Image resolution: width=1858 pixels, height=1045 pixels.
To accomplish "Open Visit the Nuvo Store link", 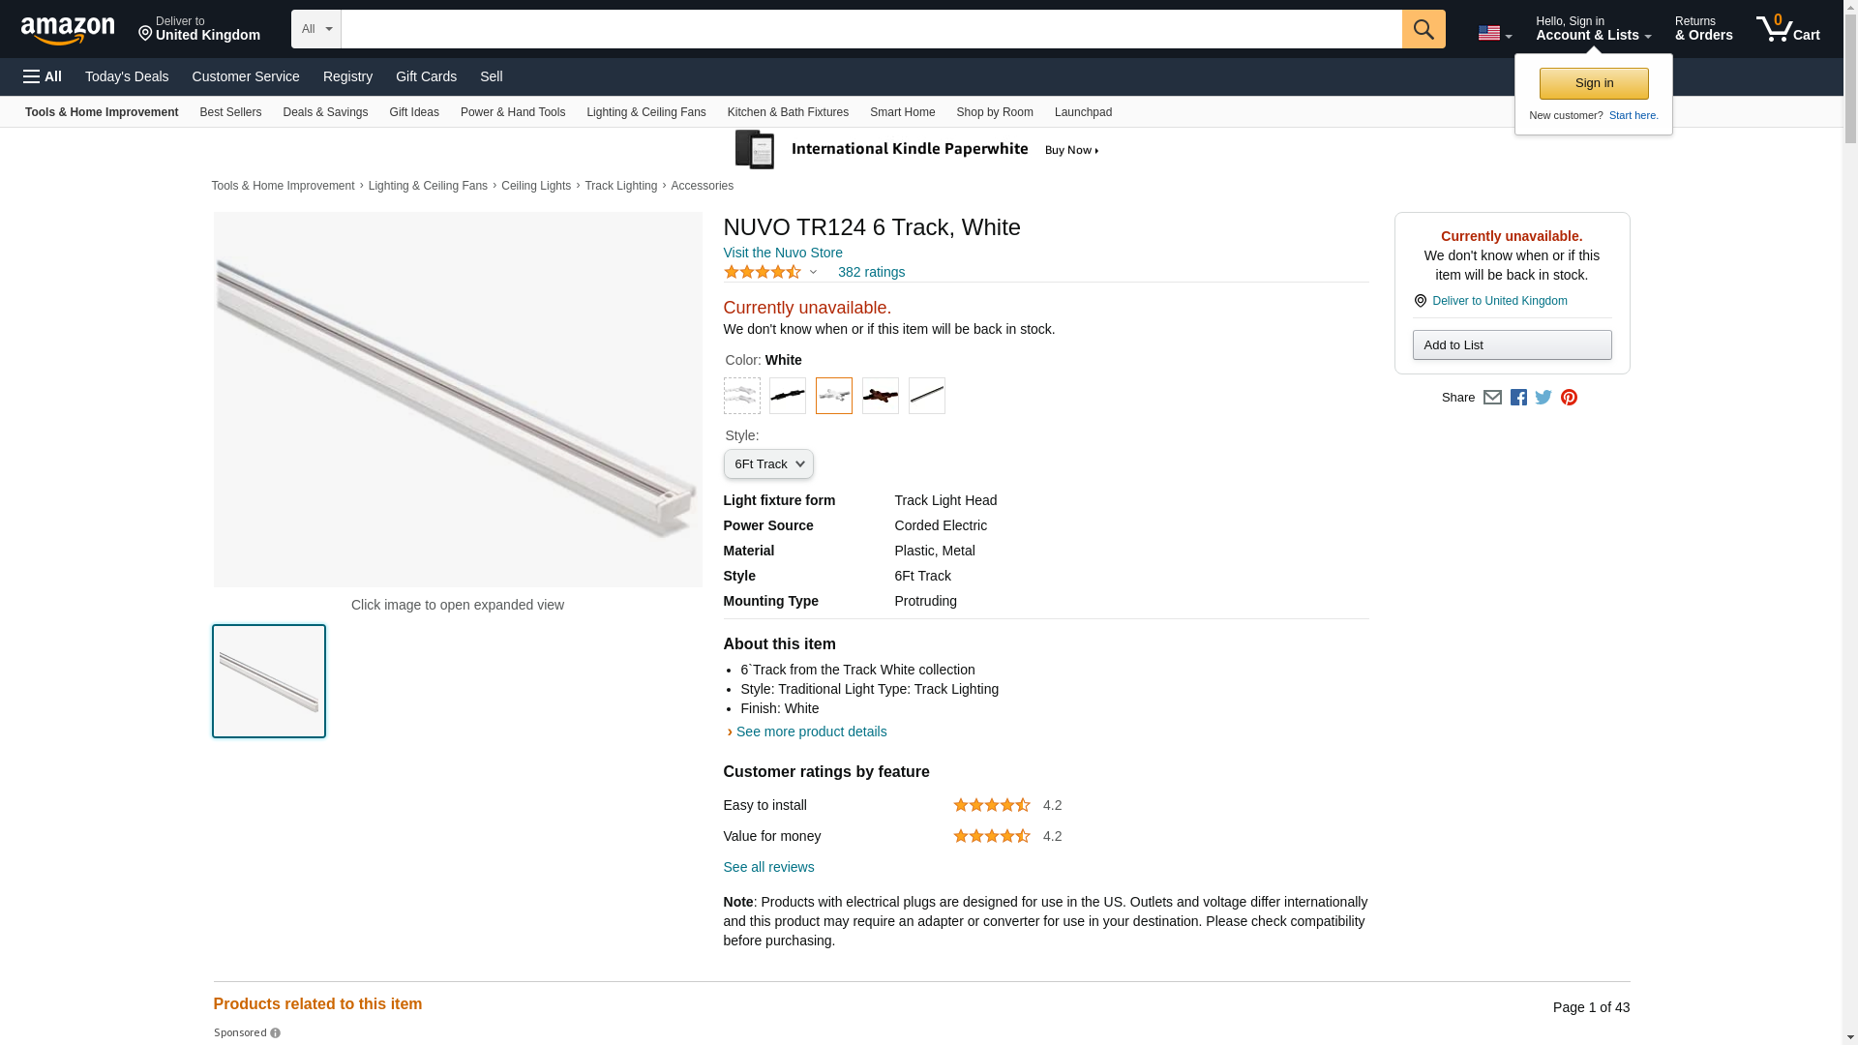I will (x=783, y=253).
